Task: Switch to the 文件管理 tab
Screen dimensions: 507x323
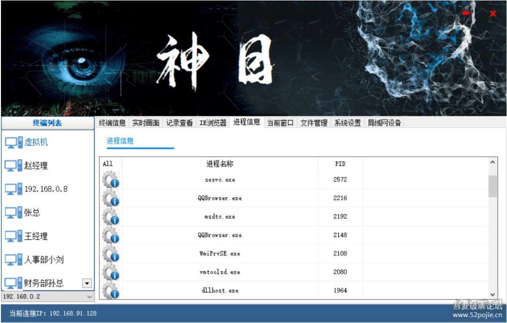Action: pos(314,123)
